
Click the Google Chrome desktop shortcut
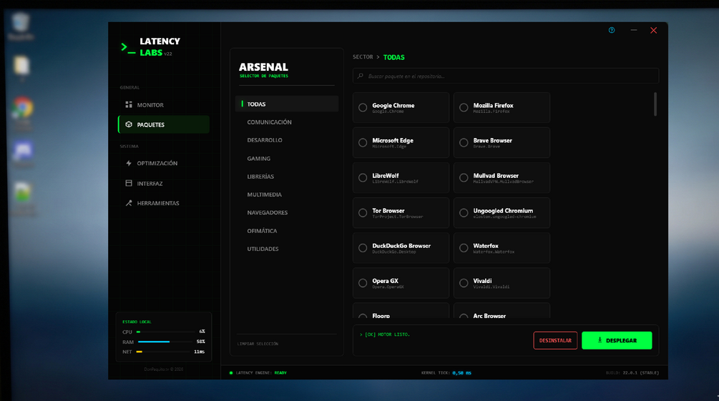(x=22, y=114)
